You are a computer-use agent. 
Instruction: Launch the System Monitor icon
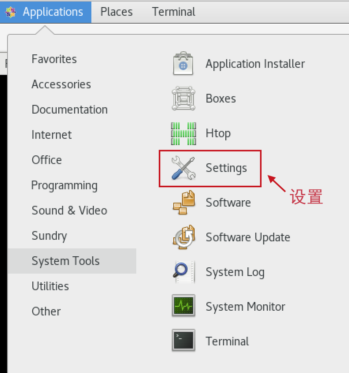183,307
